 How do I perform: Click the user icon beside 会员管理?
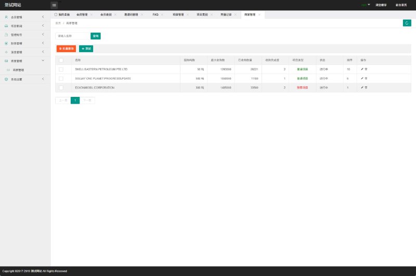click(x=6, y=17)
